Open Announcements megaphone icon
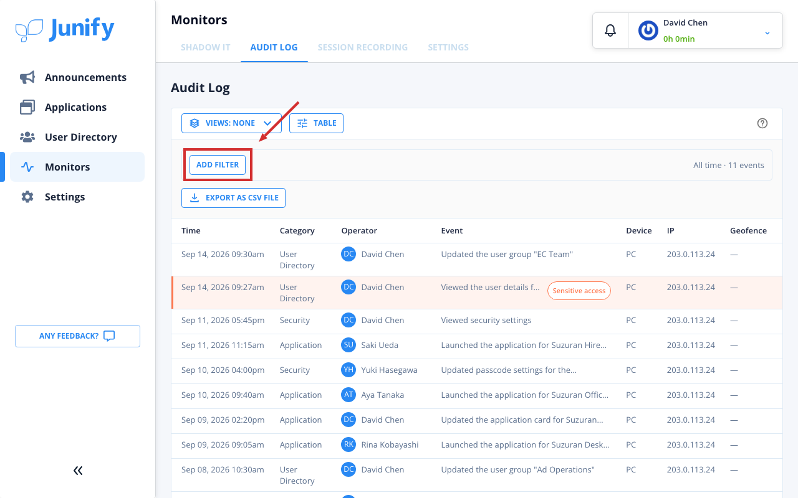Screen dimensions: 798x498 pos(27,77)
